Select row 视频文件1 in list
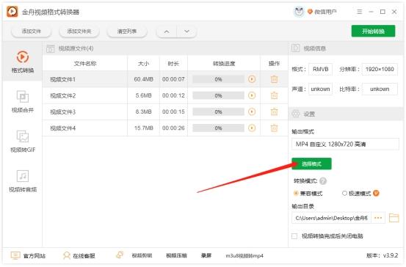The height and width of the screenshot is (267, 406). point(165,79)
